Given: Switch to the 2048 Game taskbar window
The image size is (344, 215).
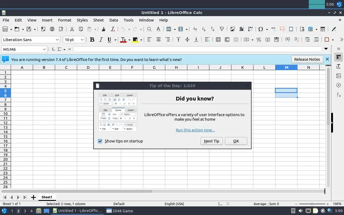Looking at the screenshot, I should pyautogui.click(x=120, y=211).
